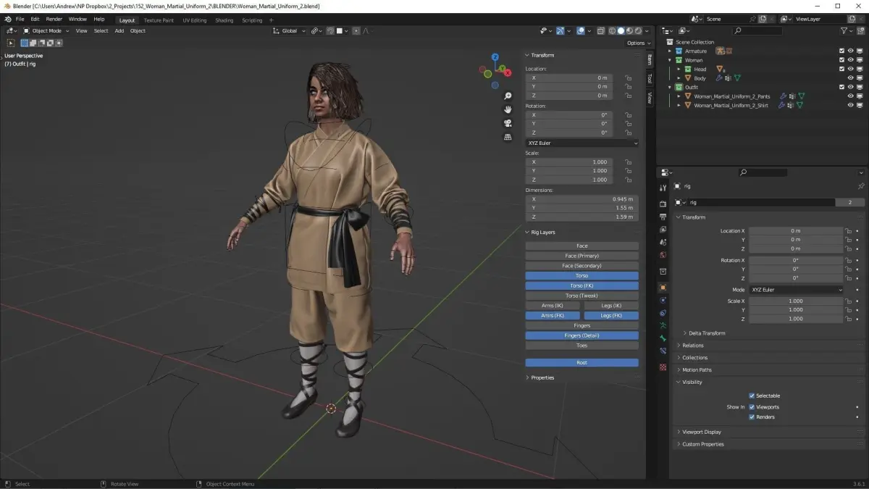Switch to Shading workspace tab
The image size is (869, 489).
click(224, 20)
